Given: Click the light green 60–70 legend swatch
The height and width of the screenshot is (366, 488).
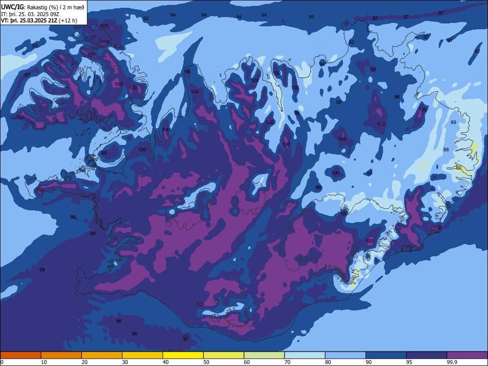Looking at the screenshot, I should pyautogui.click(x=264, y=355).
